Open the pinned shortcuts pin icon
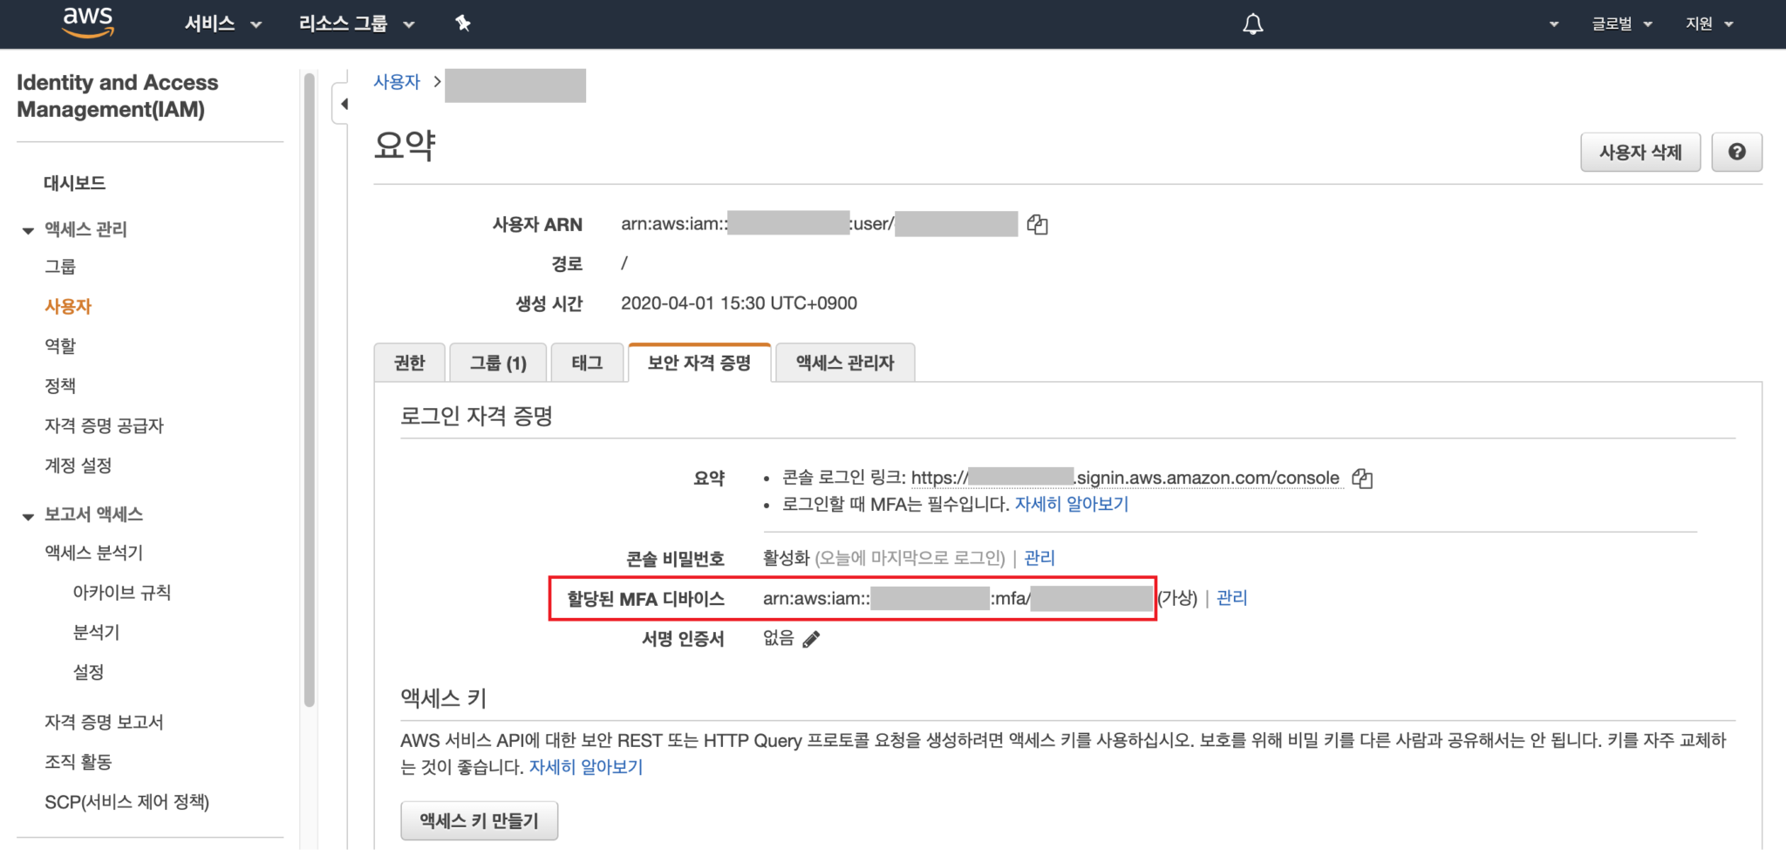This screenshot has height=856, width=1786. point(463,23)
